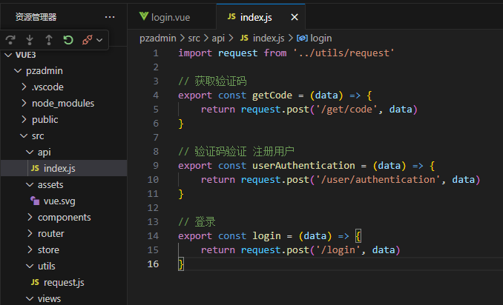Restart debugging with the green icon
The image size is (503, 305).
click(x=68, y=40)
